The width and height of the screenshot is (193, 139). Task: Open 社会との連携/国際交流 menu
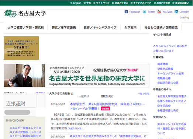click(x=161, y=27)
